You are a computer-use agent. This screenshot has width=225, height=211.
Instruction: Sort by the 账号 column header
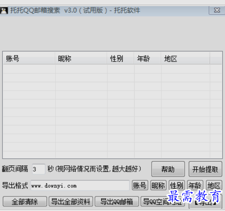tap(29, 58)
